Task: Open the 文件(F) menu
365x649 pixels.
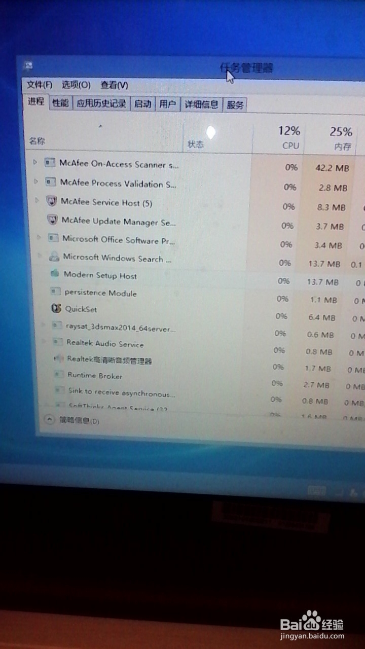Action: (x=40, y=85)
